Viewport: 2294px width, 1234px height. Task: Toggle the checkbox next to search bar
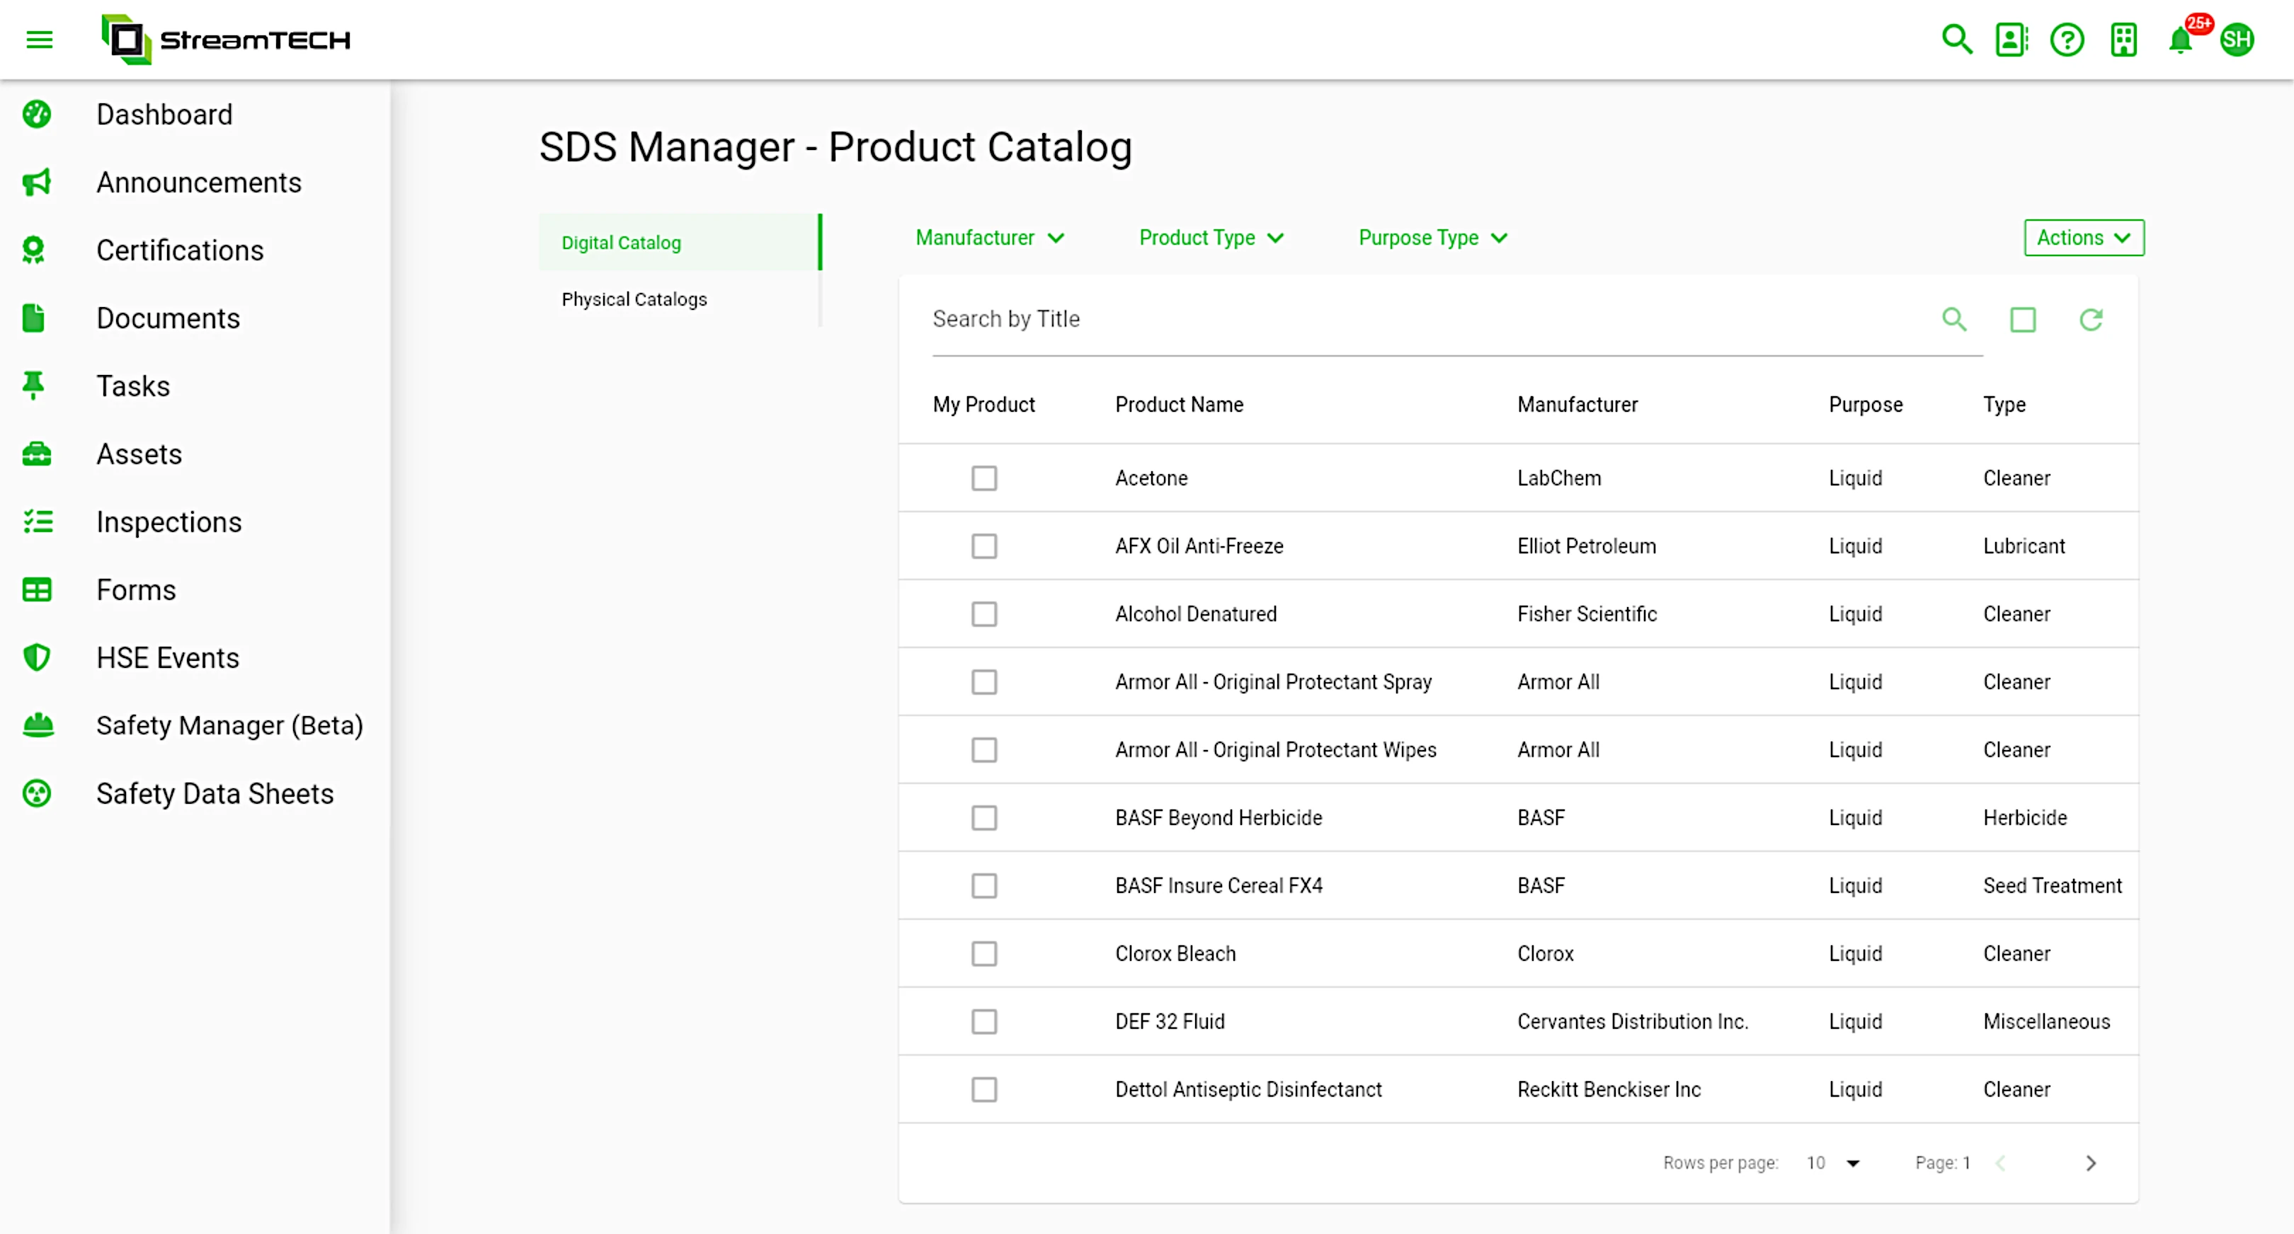pos(2022,319)
